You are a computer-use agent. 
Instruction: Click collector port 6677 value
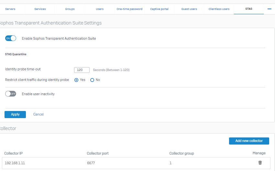point(91,163)
